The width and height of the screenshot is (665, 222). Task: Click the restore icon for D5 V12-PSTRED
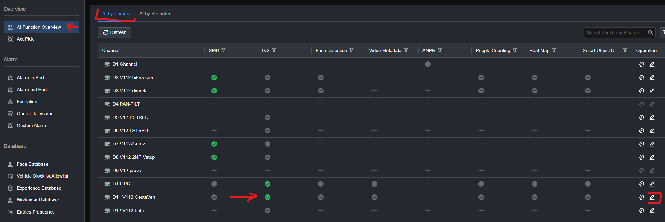tap(641, 117)
